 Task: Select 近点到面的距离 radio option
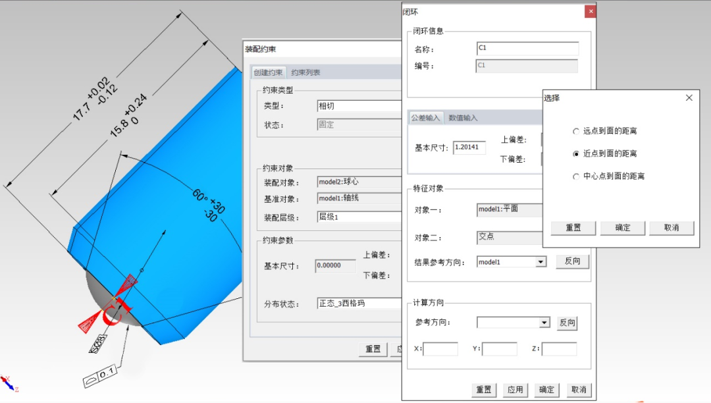coord(577,153)
